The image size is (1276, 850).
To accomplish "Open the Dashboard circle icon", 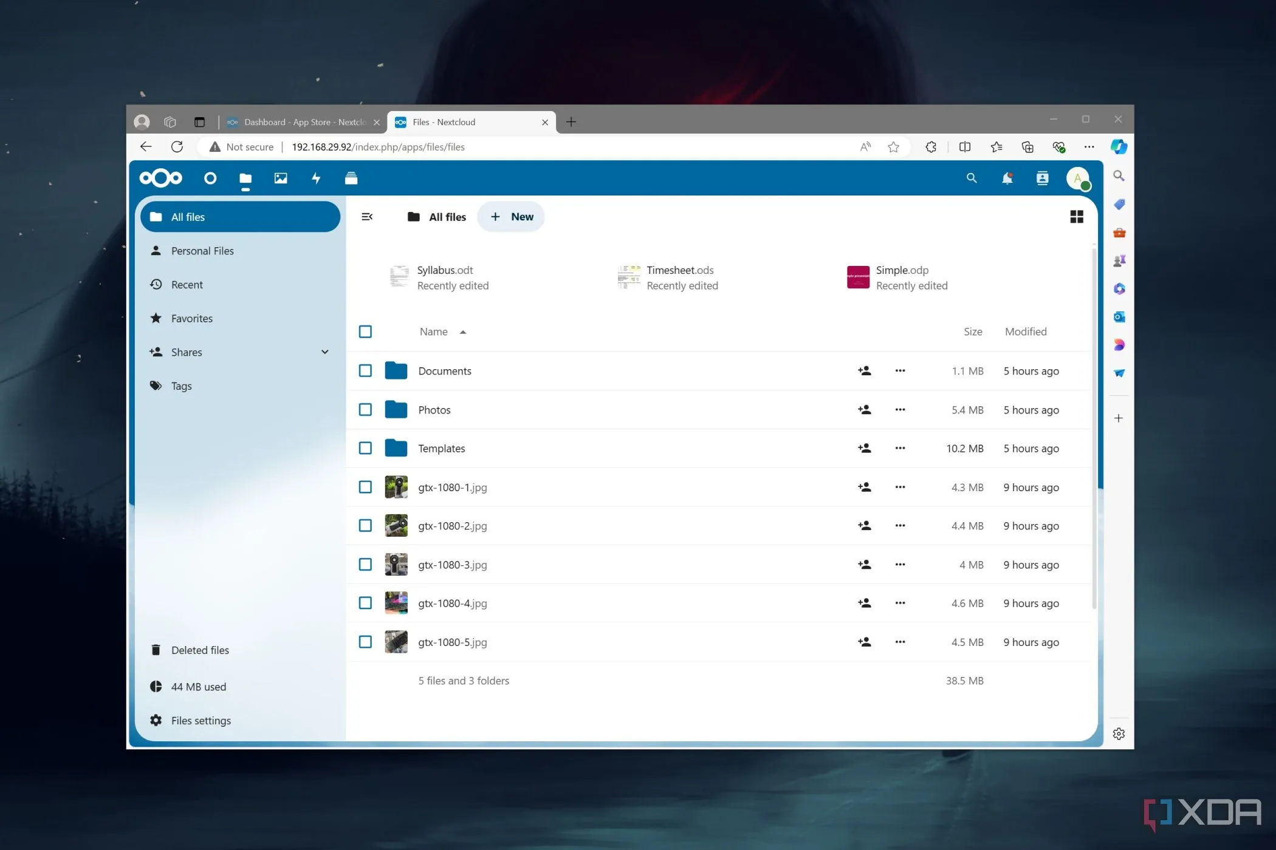I will pos(210,178).
